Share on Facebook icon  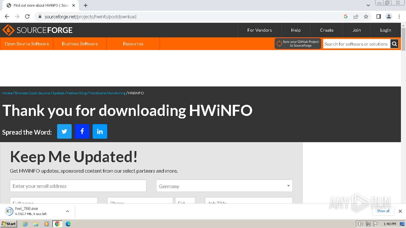(x=82, y=131)
